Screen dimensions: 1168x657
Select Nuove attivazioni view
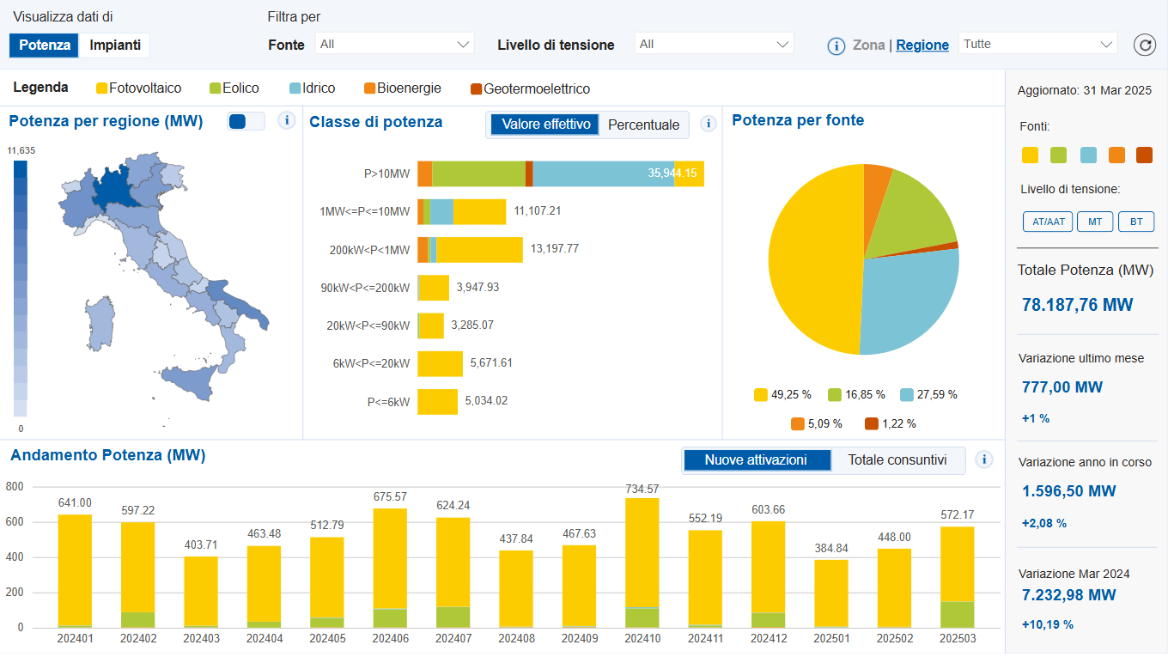tap(756, 459)
